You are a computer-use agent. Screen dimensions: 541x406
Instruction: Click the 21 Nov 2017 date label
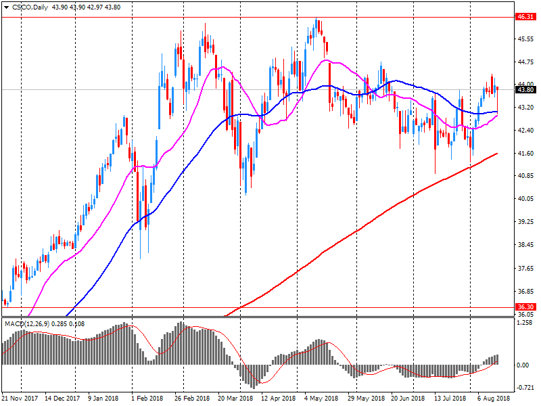tap(20, 398)
